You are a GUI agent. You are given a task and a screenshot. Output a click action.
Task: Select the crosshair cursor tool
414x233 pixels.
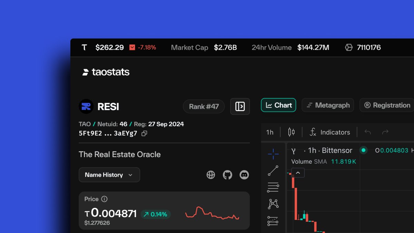click(x=273, y=154)
